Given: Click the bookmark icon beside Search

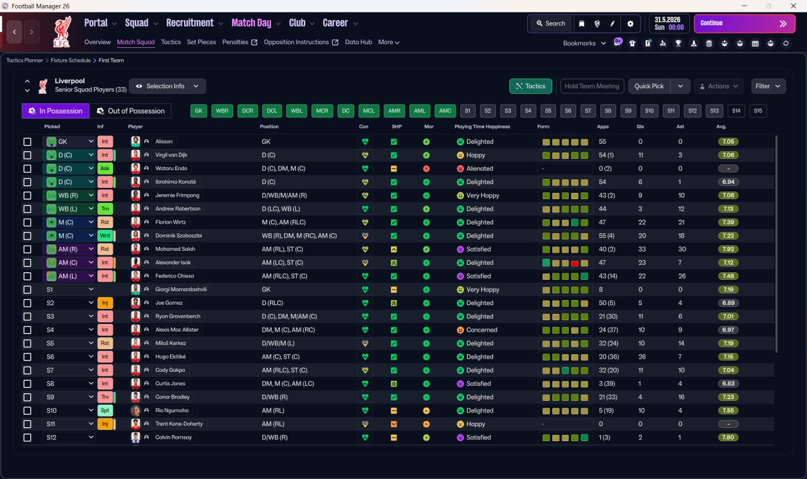Looking at the screenshot, I should click(x=582, y=23).
